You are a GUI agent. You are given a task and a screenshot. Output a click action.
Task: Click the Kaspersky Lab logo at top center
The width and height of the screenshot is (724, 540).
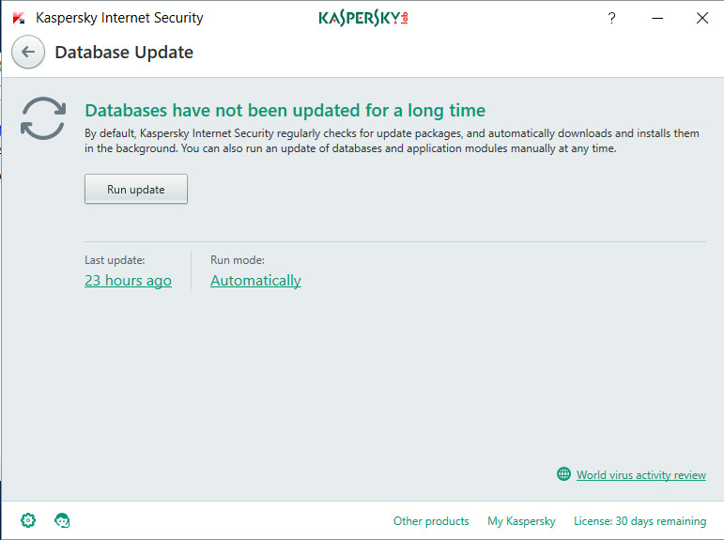(x=362, y=18)
